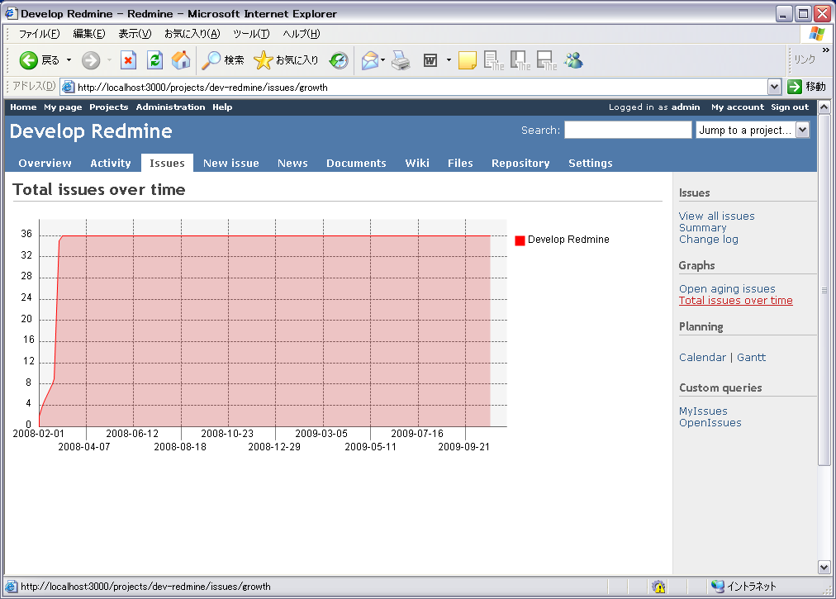Click the Print printer icon

coord(401,60)
